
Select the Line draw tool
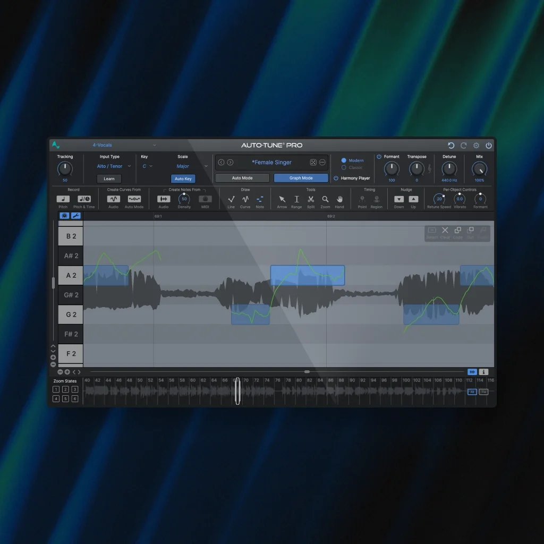[231, 199]
